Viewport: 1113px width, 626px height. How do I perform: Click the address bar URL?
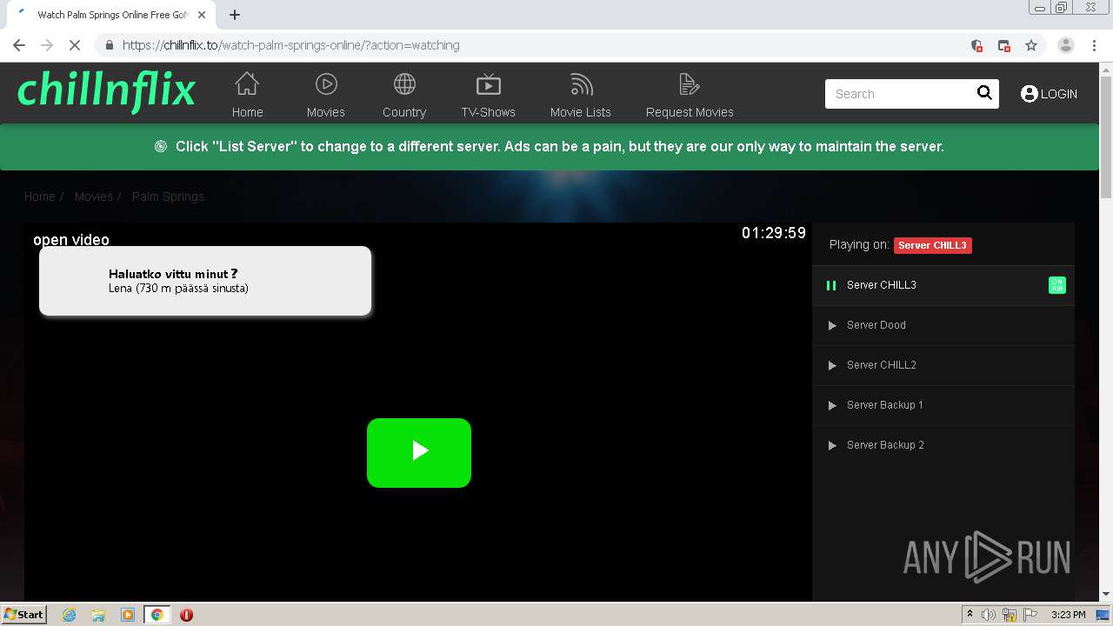coord(291,45)
